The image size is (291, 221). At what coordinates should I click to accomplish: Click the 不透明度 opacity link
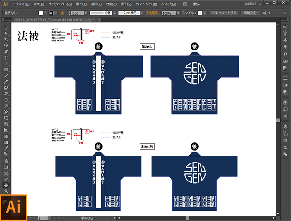point(153,13)
